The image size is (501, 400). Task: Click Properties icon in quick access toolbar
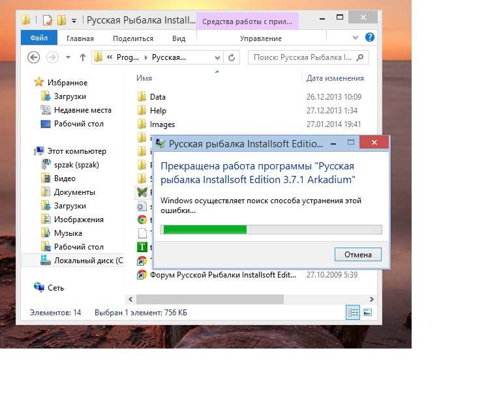[x=47, y=20]
